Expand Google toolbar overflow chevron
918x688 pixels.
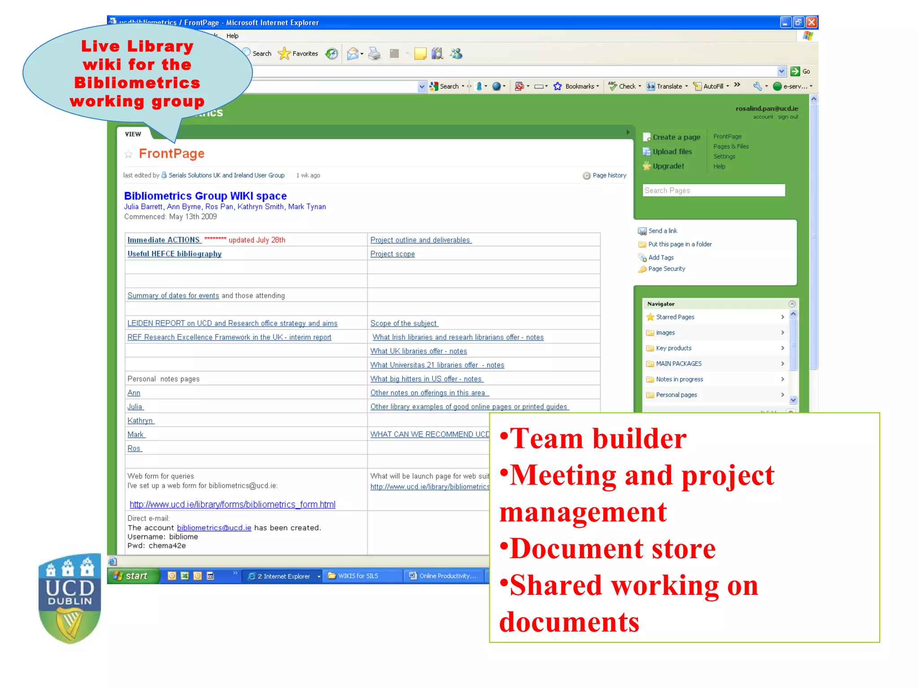coord(737,85)
